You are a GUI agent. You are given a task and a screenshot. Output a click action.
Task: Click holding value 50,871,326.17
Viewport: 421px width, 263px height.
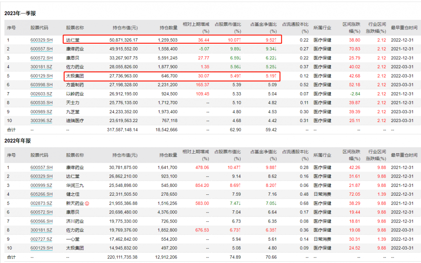123,40
